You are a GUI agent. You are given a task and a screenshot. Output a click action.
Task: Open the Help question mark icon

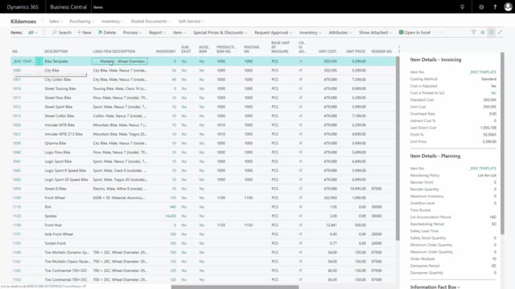tap(495, 7)
